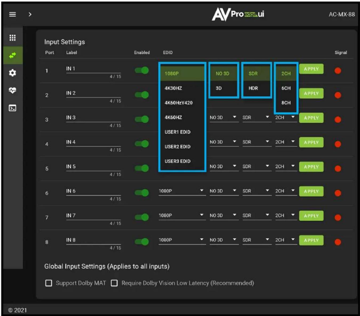Open the hamburger menu
Image resolution: width=360 pixels, height=316 pixels.
[x=13, y=14]
